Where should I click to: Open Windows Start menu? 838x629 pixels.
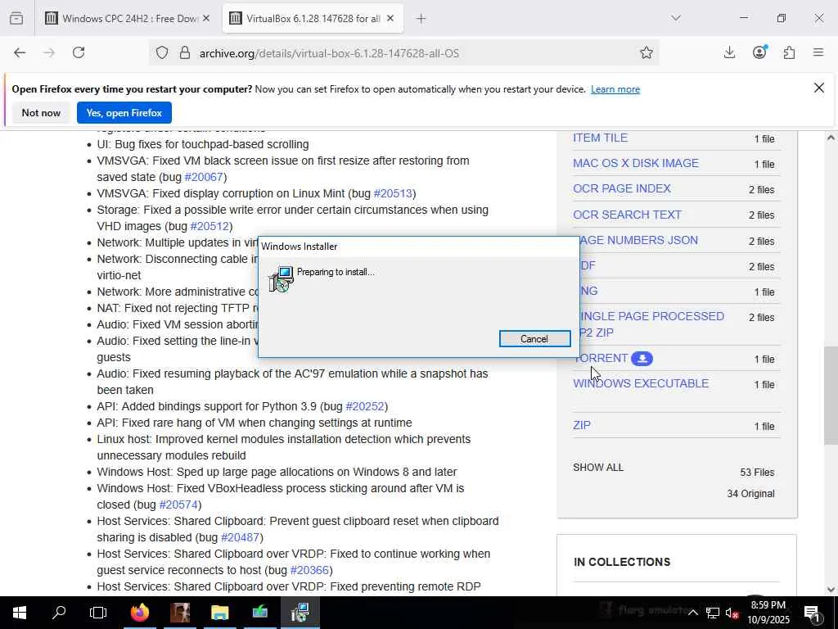[x=20, y=613]
